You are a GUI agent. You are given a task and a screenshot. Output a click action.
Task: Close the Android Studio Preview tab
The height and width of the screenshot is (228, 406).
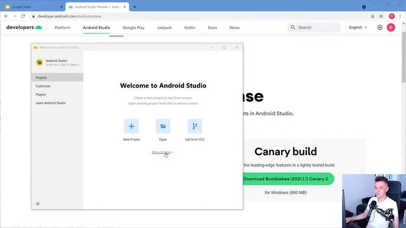124,7
